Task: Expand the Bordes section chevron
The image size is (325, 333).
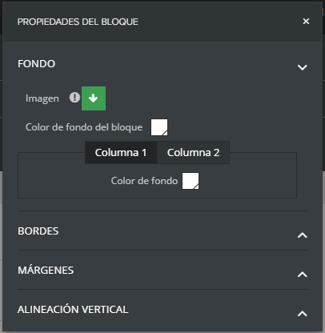Action: (303, 235)
